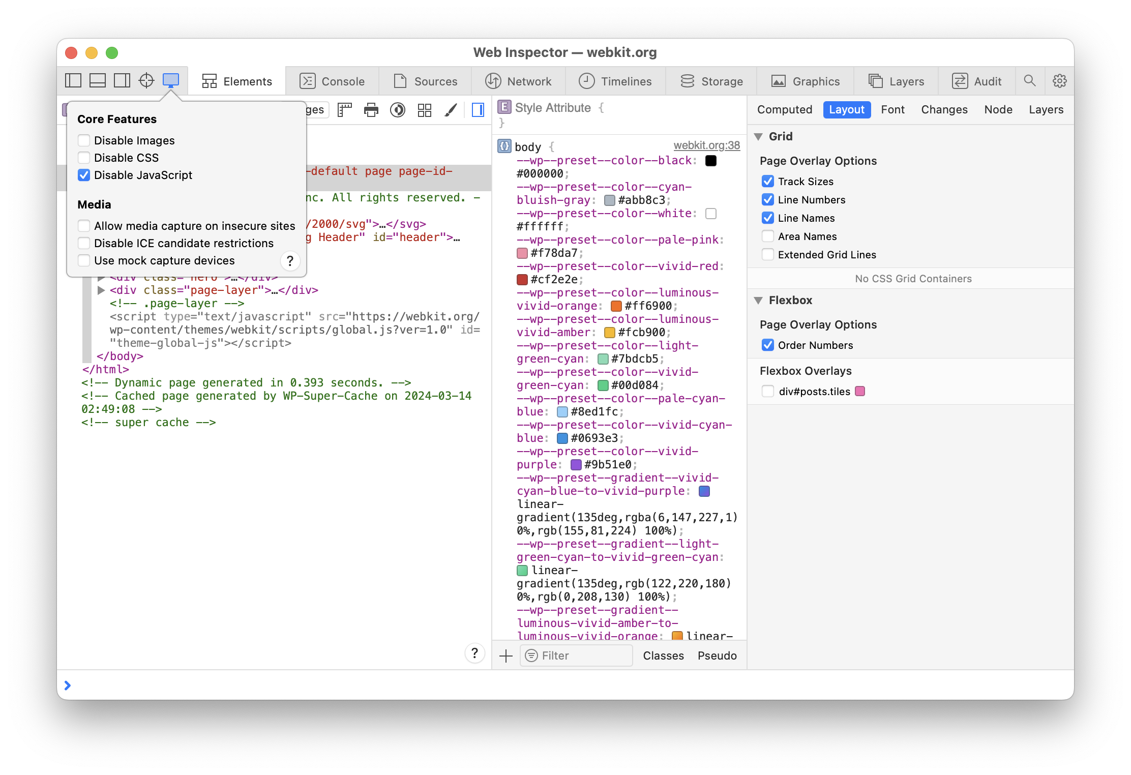Open Web Inspector settings gear
The image size is (1131, 775).
(1060, 81)
